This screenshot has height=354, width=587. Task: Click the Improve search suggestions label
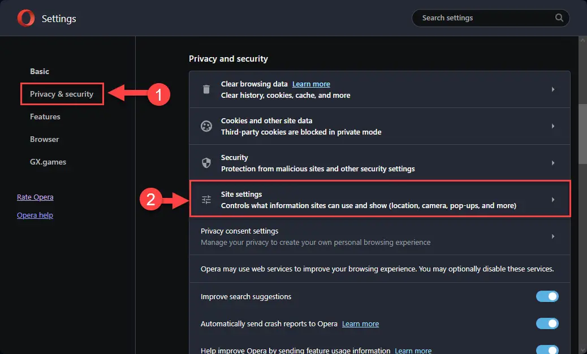tap(246, 296)
